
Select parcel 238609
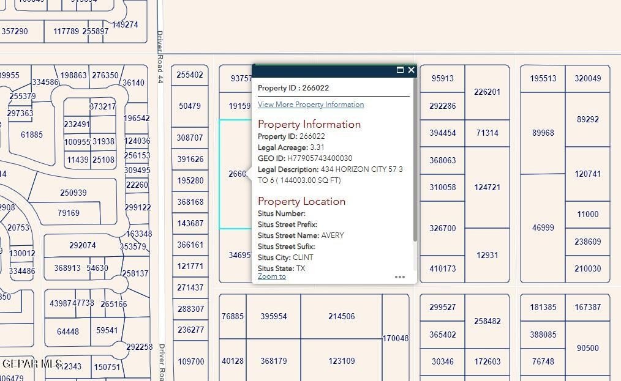click(588, 242)
